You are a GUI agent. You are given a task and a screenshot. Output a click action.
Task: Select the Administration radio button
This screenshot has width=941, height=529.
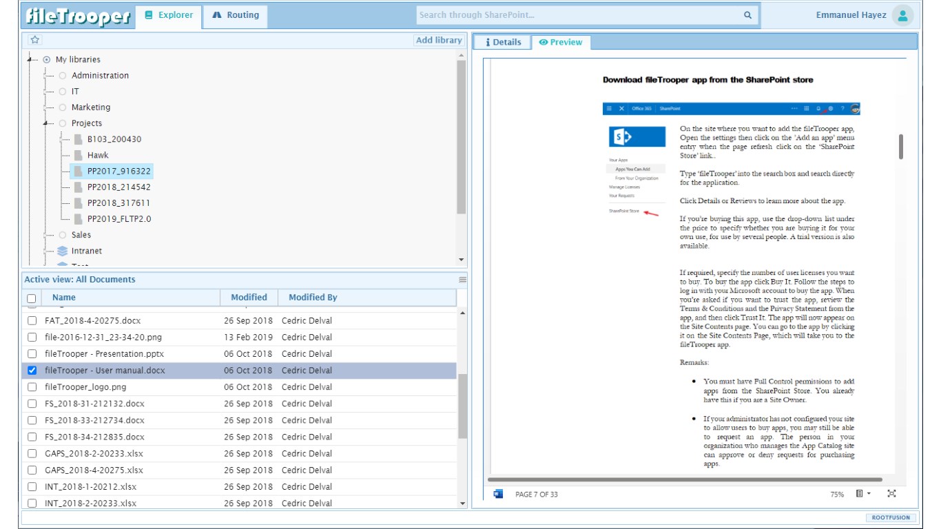click(63, 76)
